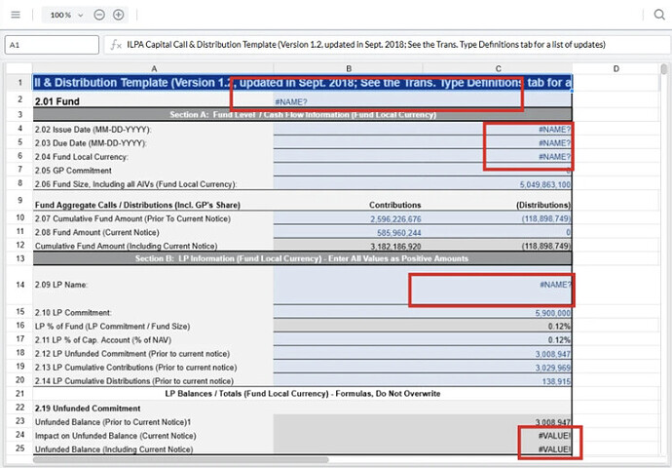
Task: Click the 585,960,244 current notice value
Action: [x=399, y=232]
